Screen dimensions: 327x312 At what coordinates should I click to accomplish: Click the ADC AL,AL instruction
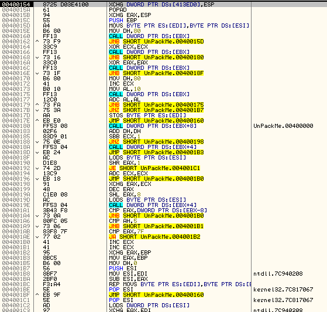click(x=125, y=100)
